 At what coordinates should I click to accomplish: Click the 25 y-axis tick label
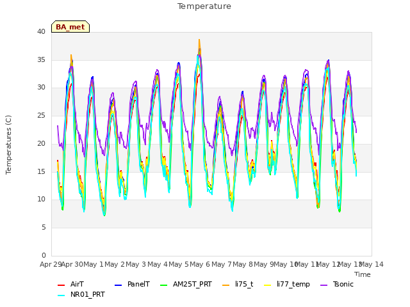point(41,115)
